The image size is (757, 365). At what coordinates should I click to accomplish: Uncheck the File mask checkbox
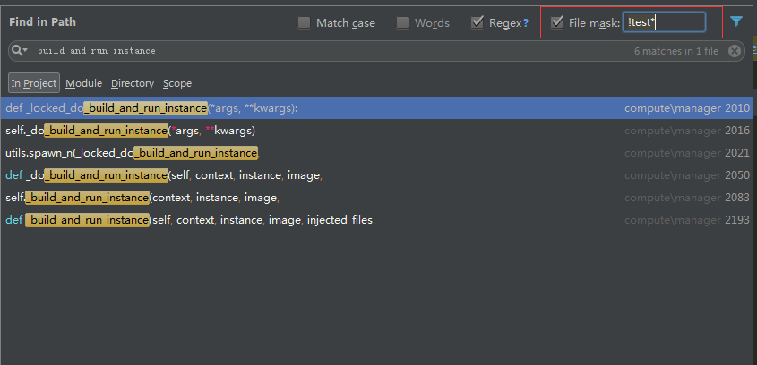(557, 22)
